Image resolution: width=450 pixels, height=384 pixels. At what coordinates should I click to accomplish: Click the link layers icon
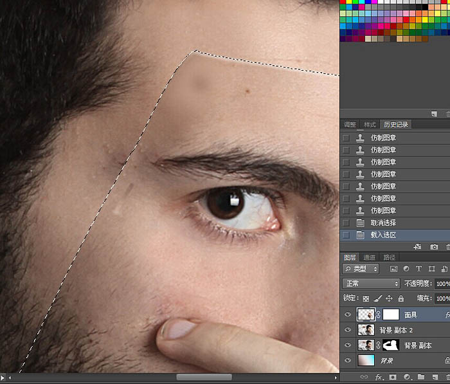tap(364, 377)
